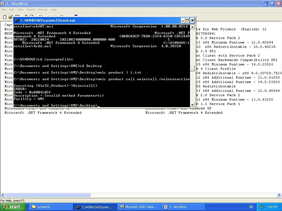Click left 'Microsoft .NET Framework 4 Extended' WordPad line
This screenshot has height=211, width=282.
(x=43, y=113)
